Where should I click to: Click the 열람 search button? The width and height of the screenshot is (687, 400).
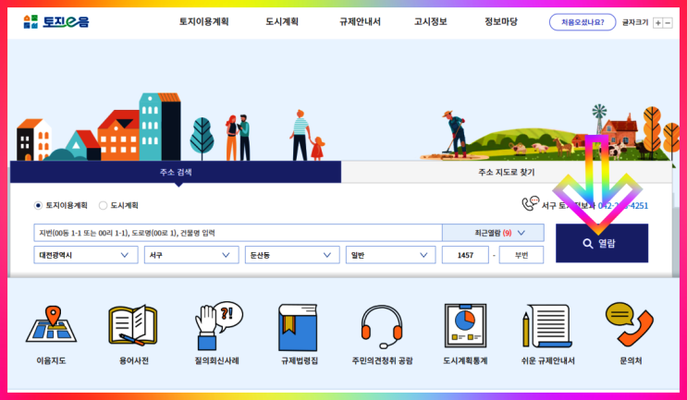602,243
